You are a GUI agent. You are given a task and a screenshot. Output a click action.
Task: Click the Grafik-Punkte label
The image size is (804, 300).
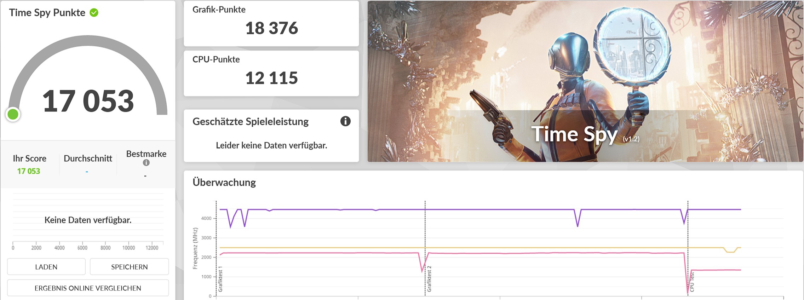coord(219,10)
